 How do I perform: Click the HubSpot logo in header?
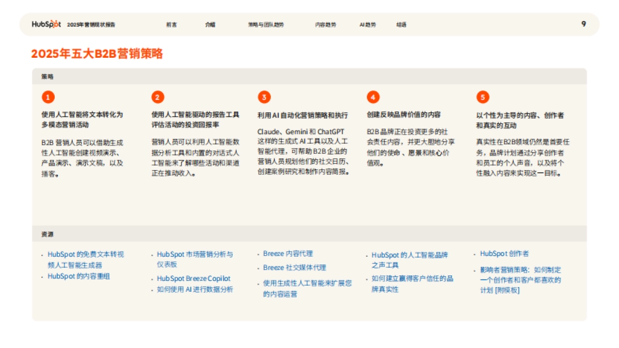46,24
